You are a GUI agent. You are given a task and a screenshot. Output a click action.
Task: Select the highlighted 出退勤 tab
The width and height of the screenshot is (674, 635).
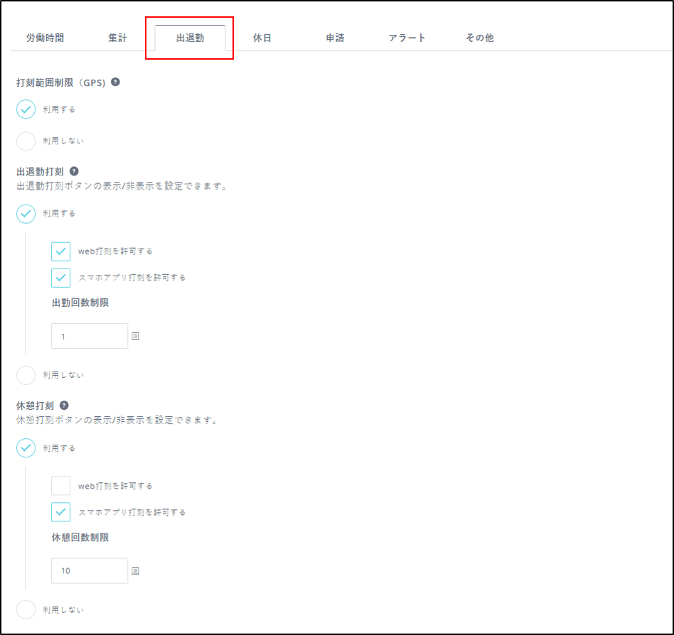click(189, 38)
